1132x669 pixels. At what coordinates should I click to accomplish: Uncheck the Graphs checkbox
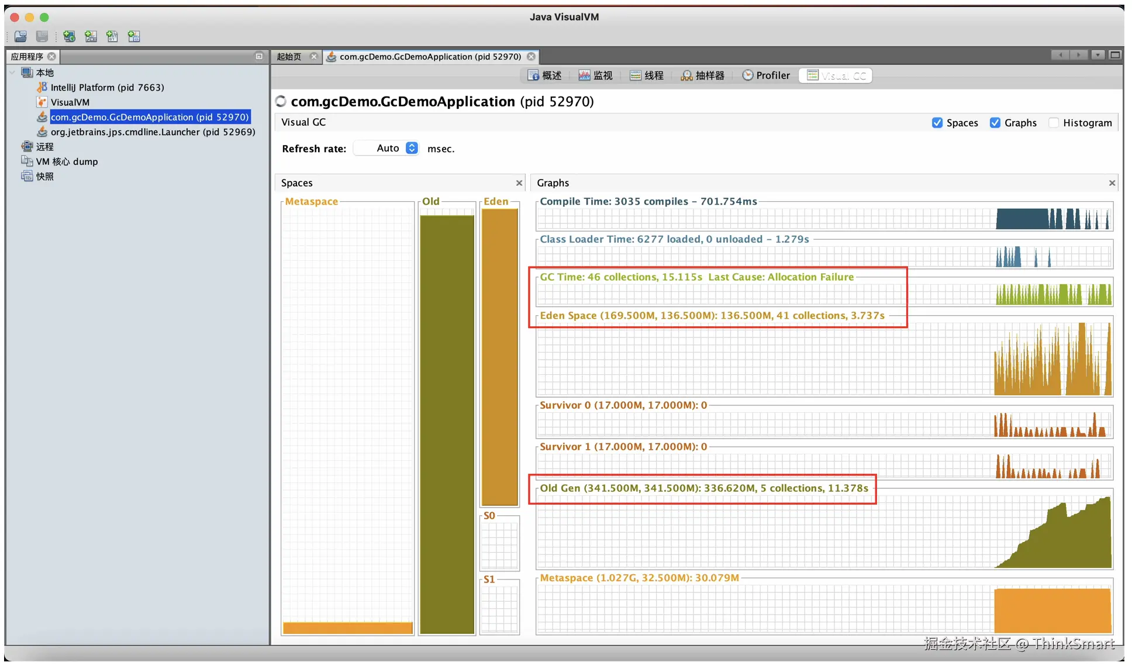(995, 123)
